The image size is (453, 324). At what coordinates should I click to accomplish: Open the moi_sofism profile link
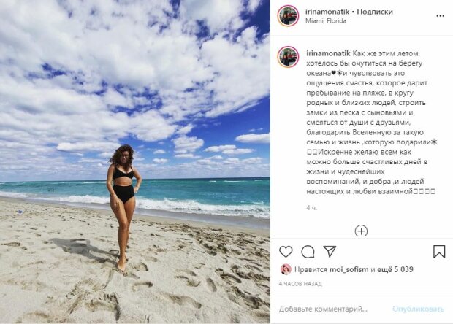[x=349, y=269]
